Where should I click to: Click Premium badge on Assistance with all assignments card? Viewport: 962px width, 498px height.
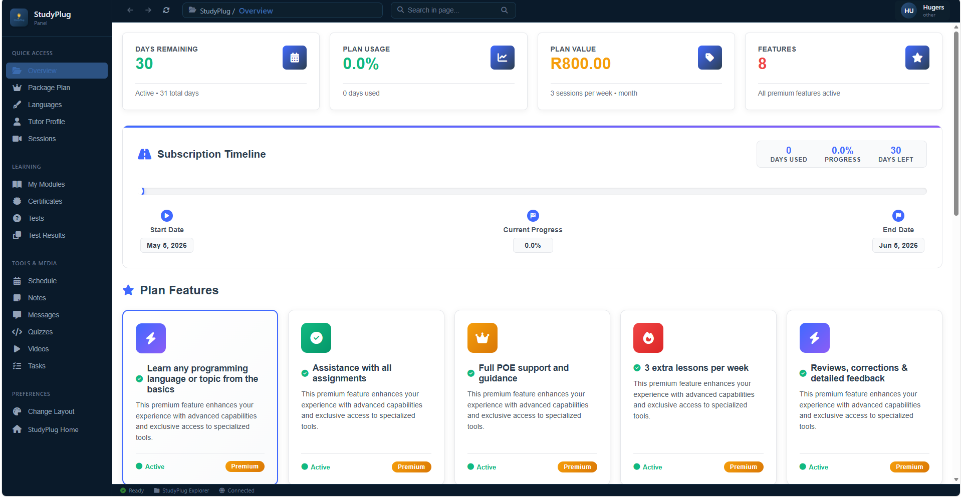point(411,467)
